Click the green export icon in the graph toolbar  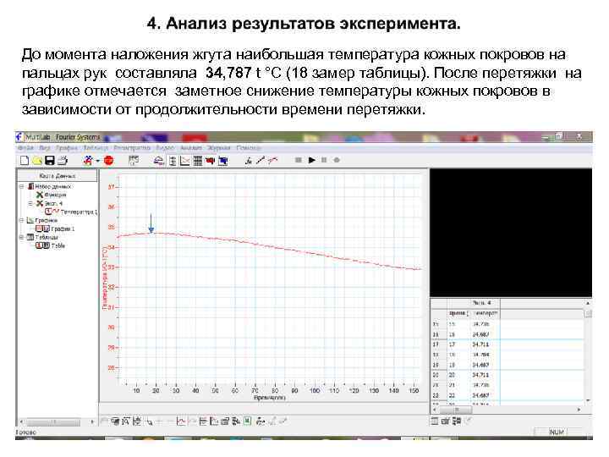click(247, 421)
